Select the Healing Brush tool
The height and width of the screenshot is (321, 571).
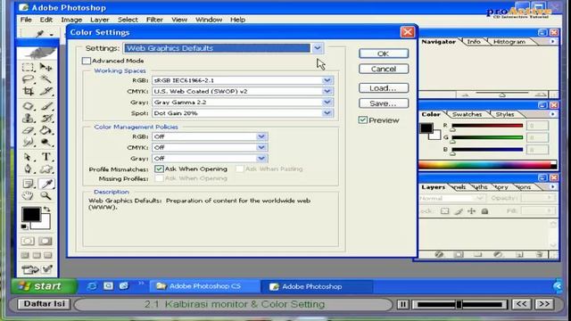click(x=28, y=106)
